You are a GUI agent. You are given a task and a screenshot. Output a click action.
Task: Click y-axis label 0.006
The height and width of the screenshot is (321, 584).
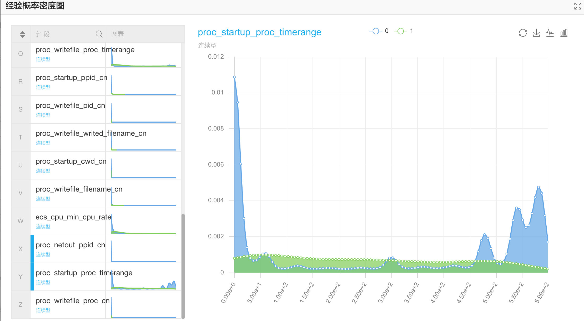(216, 164)
